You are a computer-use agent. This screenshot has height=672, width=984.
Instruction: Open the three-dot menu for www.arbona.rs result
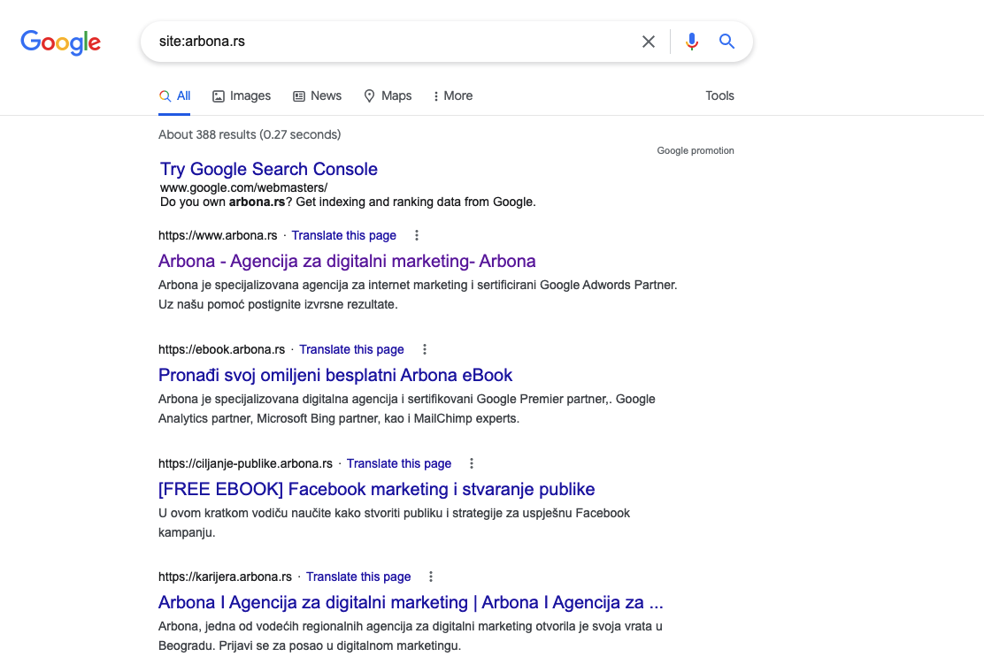(x=417, y=236)
